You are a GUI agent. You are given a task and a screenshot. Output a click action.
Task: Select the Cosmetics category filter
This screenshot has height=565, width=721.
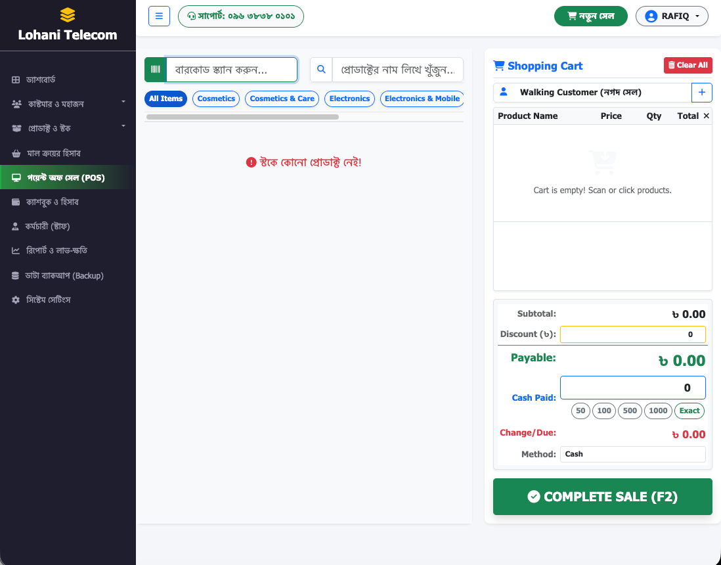(x=216, y=99)
